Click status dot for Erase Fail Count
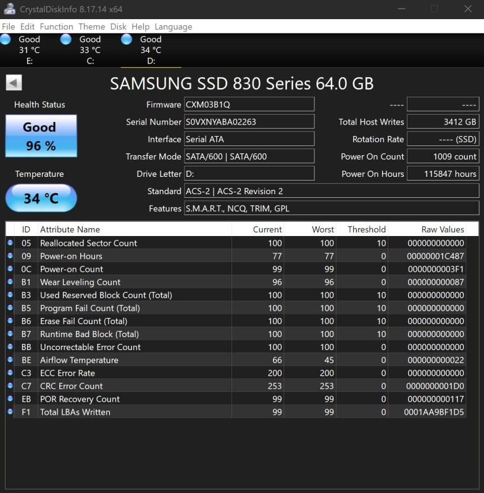This screenshot has width=484, height=493. point(10,320)
